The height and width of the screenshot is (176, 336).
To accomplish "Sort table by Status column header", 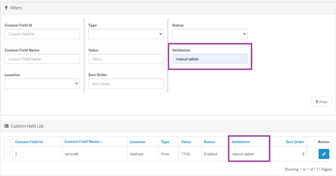I will tap(209, 142).
